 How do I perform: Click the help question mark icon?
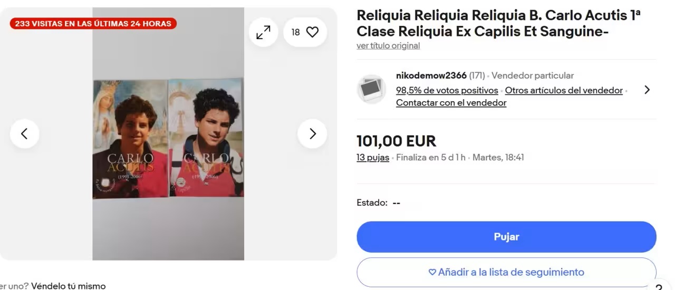coord(658,286)
